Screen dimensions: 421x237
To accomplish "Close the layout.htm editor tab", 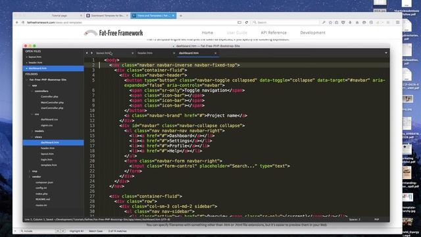I will (x=132, y=53).
